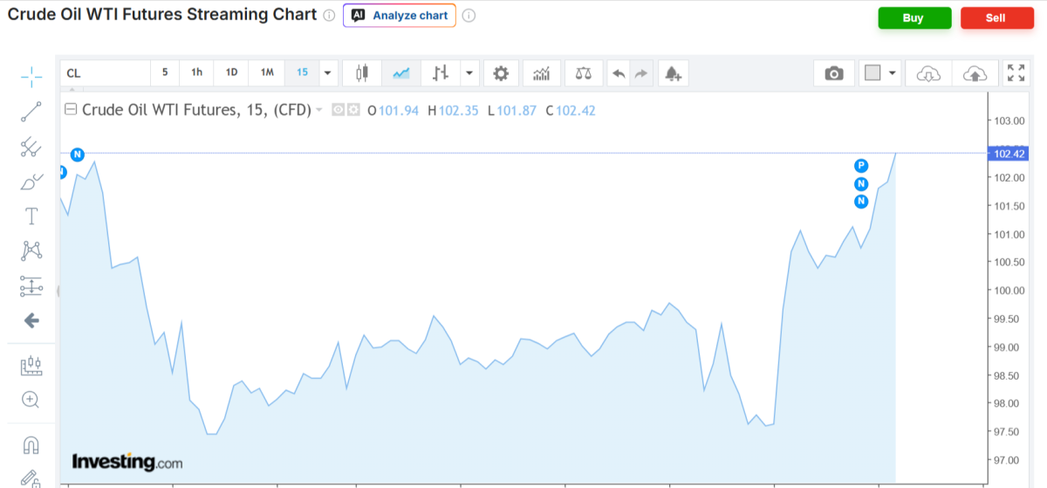The image size is (1047, 488).
Task: Select the 1D interval
Action: 231,72
